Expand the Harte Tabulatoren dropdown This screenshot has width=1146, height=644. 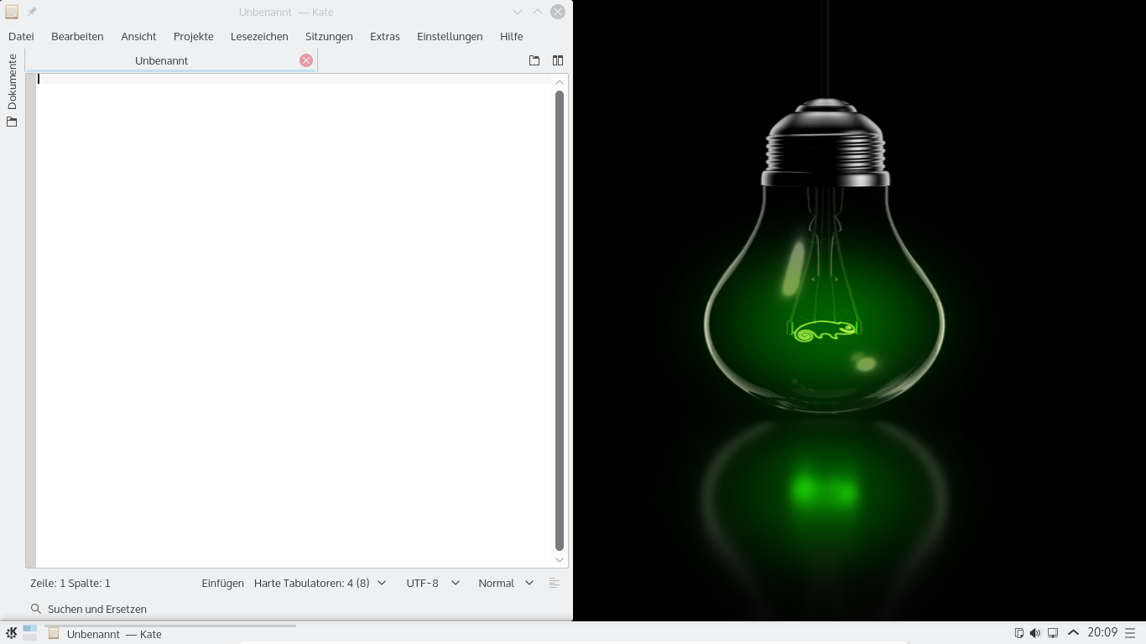(320, 583)
